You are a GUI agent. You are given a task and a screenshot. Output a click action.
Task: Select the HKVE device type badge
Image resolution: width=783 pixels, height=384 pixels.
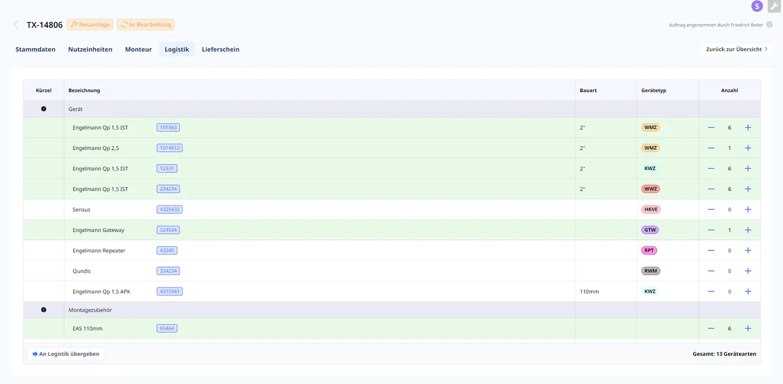pos(651,209)
